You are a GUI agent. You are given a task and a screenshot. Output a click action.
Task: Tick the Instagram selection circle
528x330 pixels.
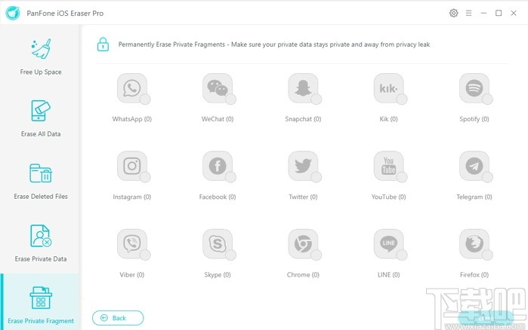[145, 177]
